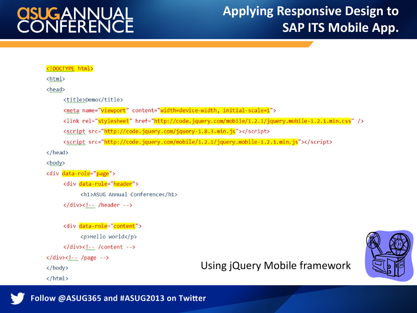The height and width of the screenshot is (313, 417).
Task: Click the '<title>Demo</title>' line
Action: click(x=93, y=100)
